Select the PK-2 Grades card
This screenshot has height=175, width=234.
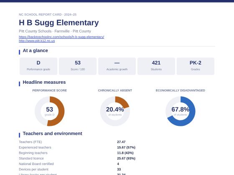click(196, 66)
